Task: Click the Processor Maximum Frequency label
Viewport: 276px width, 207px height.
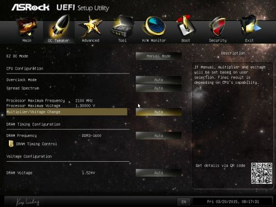Action: click(35, 100)
